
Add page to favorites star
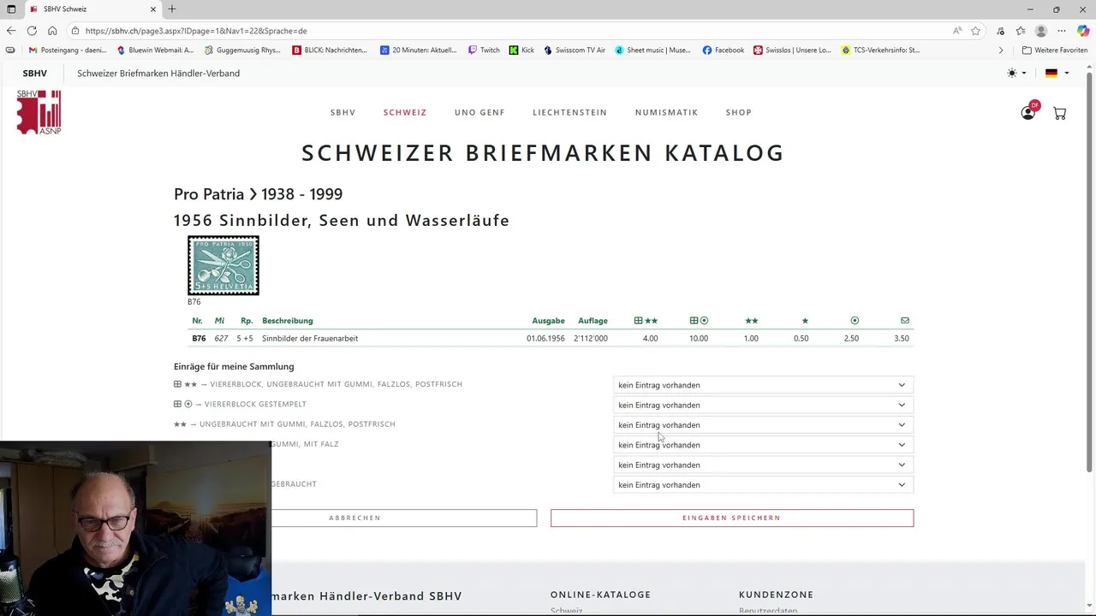975,31
